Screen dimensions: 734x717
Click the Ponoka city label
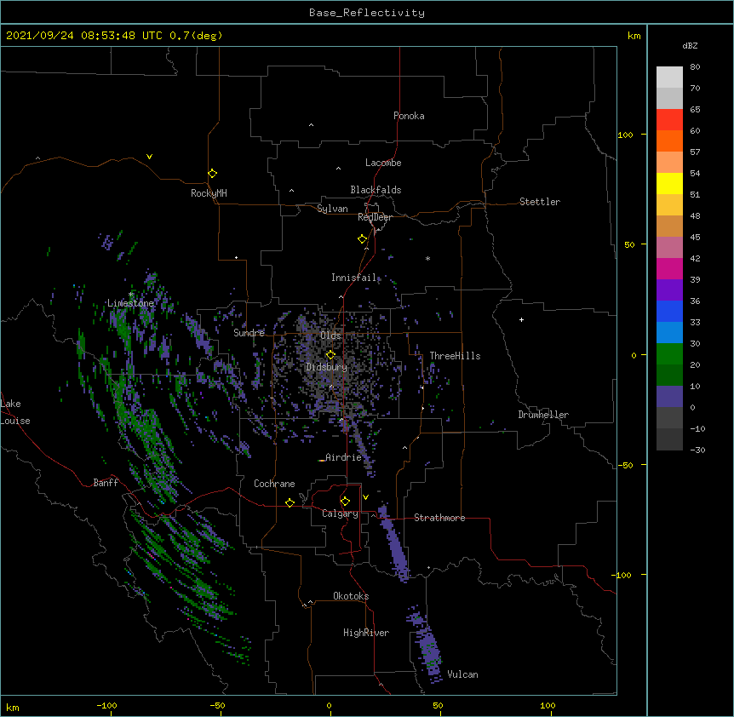[409, 116]
